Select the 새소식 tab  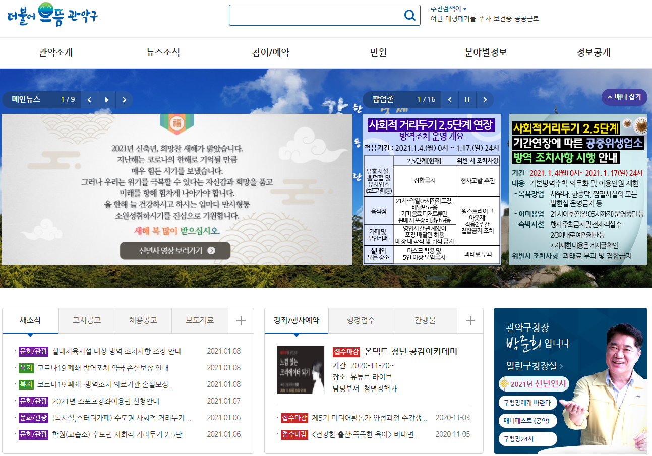pos(30,320)
